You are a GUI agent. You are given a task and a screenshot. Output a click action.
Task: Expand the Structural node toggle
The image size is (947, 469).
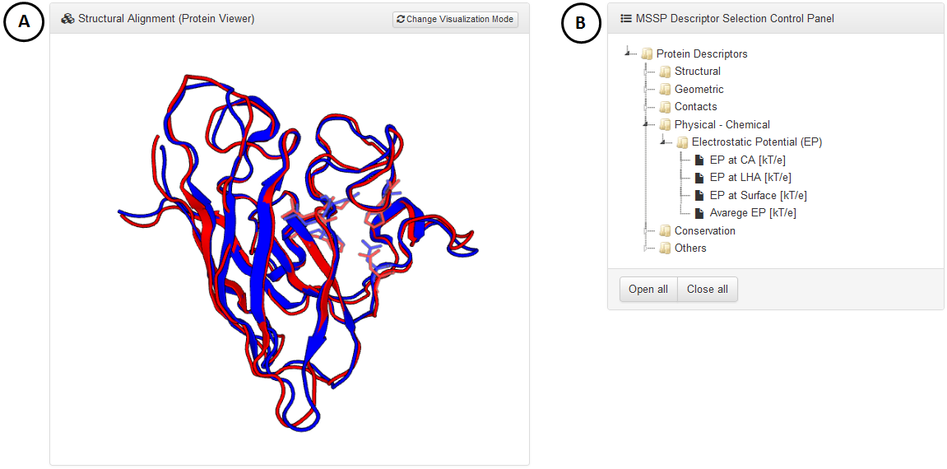646,72
